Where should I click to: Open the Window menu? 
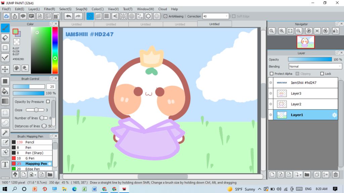click(x=145, y=9)
